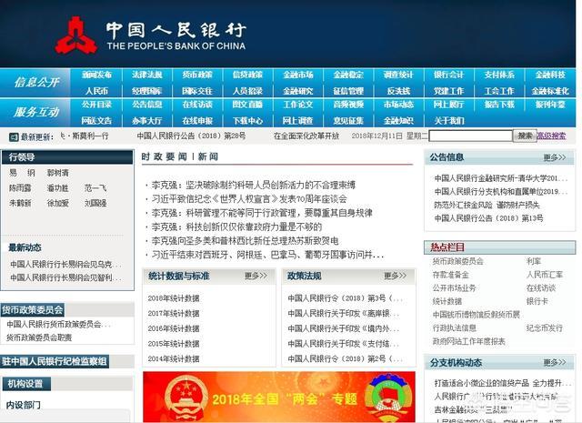Image resolution: width=582 pixels, height=423 pixels.
Task: Click the 驻中国人民银行纪检监察组 heading
Action: click(55, 361)
